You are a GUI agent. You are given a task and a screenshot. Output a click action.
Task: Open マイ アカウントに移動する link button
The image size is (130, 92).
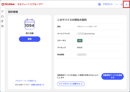pyautogui.click(x=71, y=84)
